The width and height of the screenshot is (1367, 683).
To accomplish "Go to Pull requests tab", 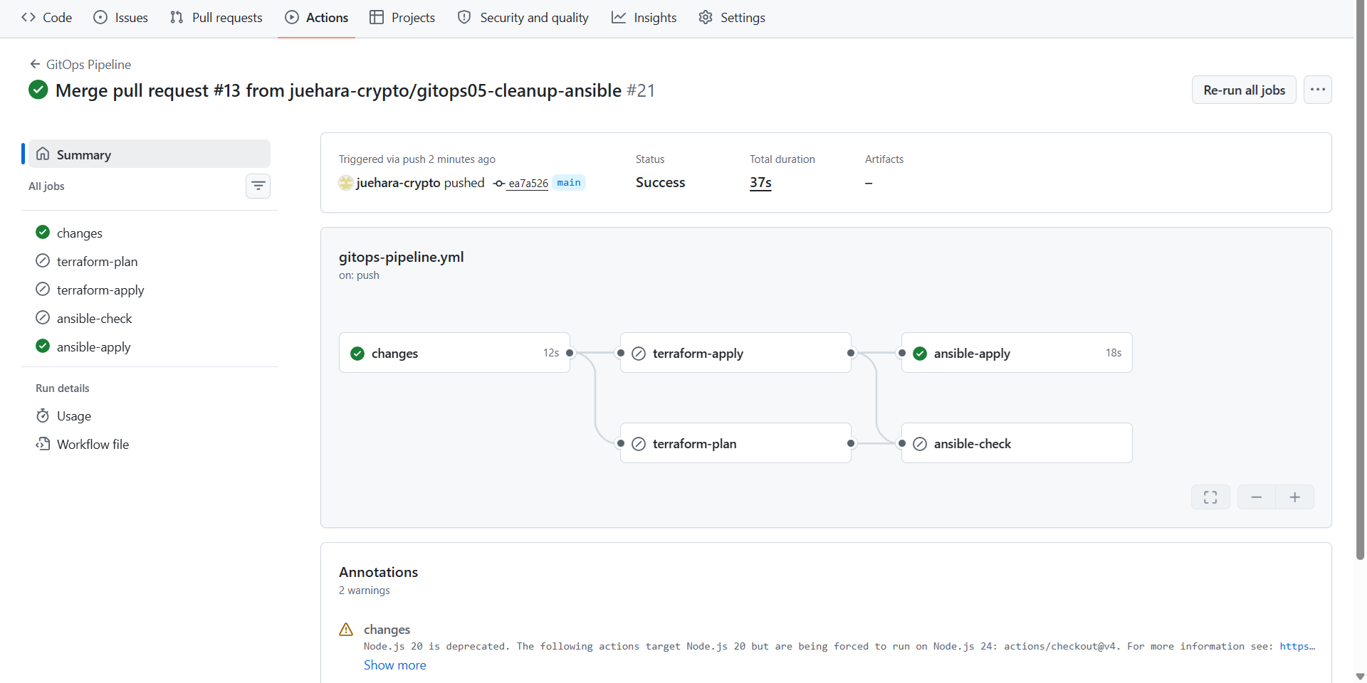I will [x=216, y=18].
